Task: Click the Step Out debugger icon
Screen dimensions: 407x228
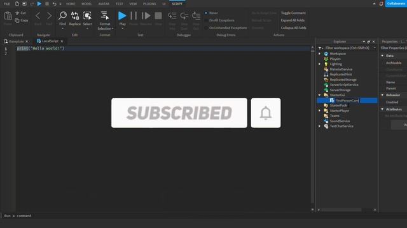Action: pyautogui.click(x=196, y=16)
